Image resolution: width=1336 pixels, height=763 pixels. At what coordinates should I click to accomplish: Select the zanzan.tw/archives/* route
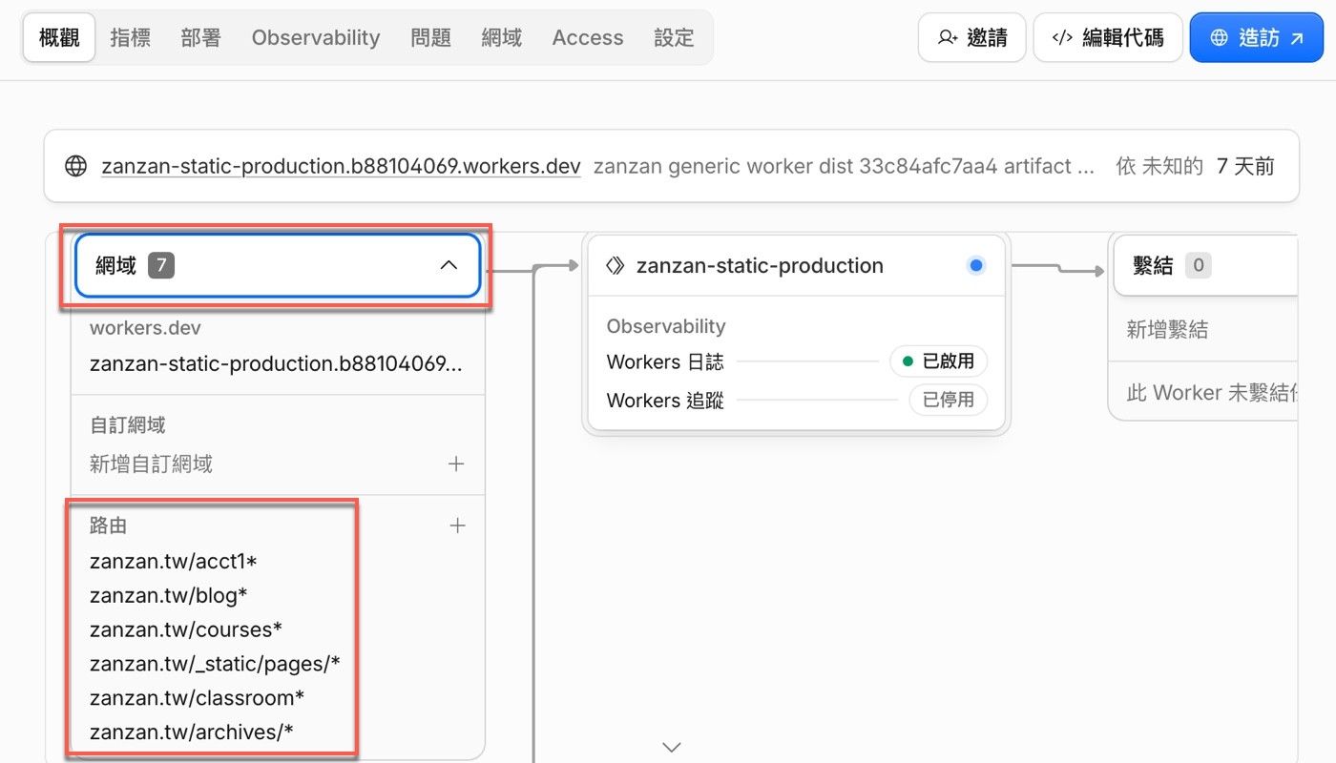[x=191, y=732]
